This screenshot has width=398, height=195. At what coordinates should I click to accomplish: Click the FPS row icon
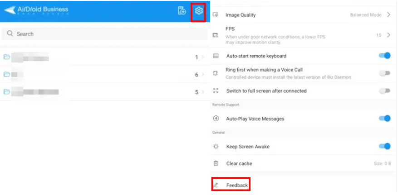pyautogui.click(x=215, y=35)
